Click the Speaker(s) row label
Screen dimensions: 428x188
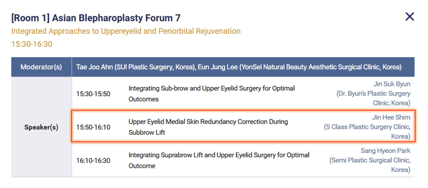coord(41,127)
